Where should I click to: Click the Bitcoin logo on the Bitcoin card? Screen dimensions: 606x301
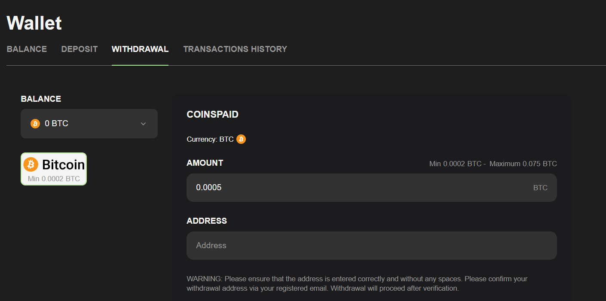point(31,164)
